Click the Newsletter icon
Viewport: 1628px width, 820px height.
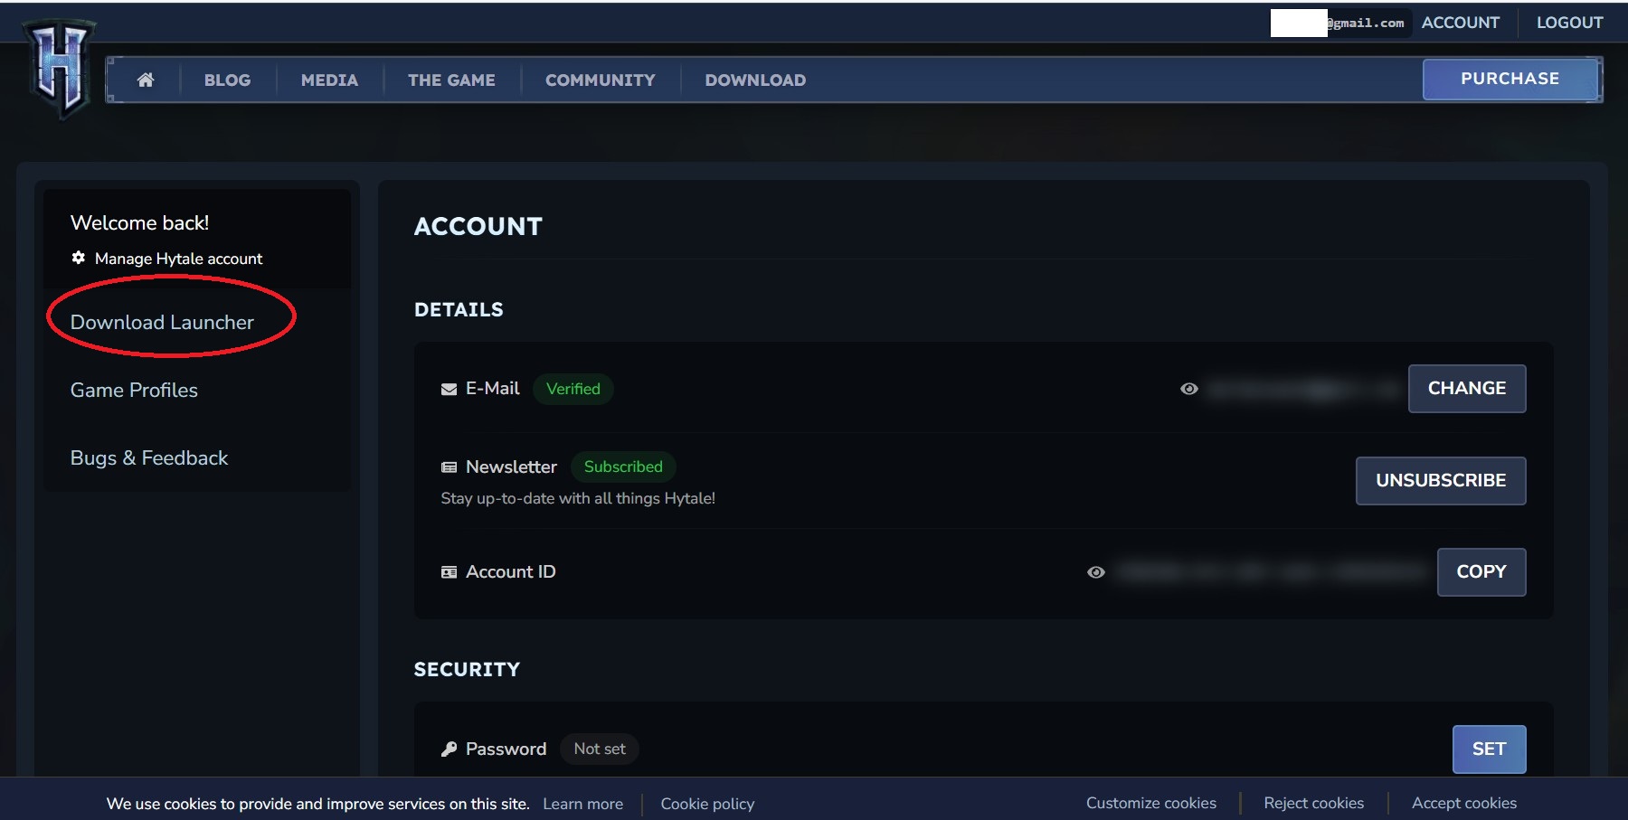click(449, 467)
